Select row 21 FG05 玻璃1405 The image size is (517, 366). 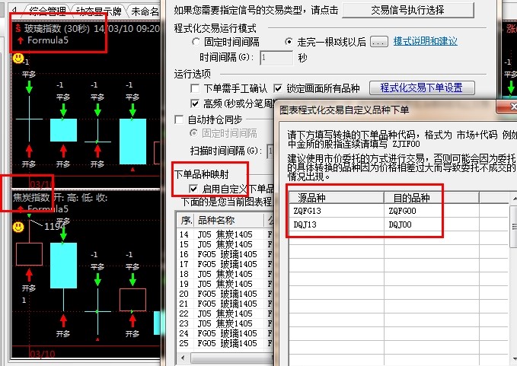tap(225, 304)
